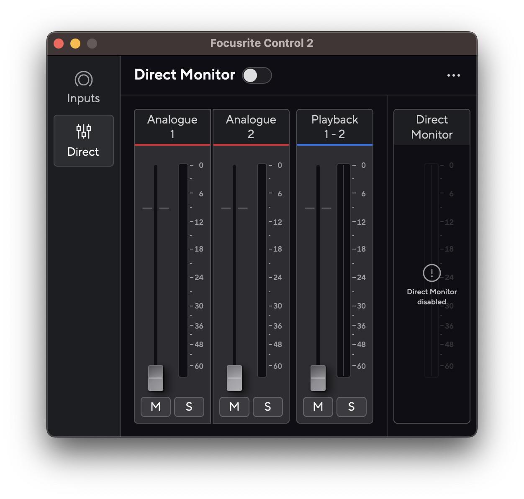
Task: Click the Analogue 1 level meter
Action: point(183,270)
